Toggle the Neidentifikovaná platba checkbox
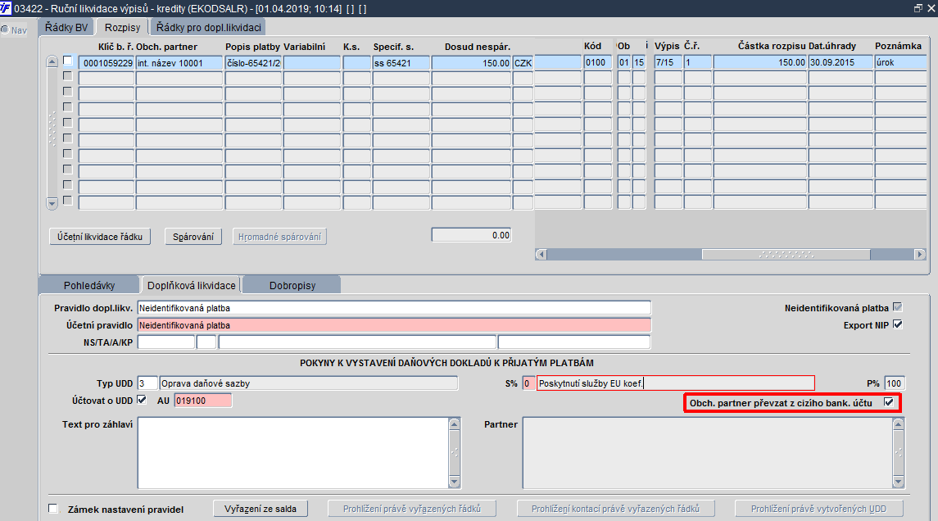Image resolution: width=938 pixels, height=521 pixels. point(897,307)
